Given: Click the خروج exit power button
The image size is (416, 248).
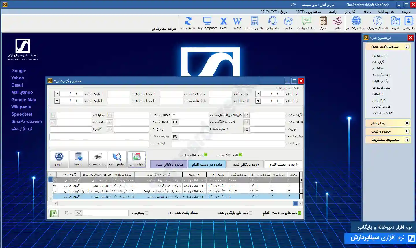Looking at the screenshot, I should (59, 159).
